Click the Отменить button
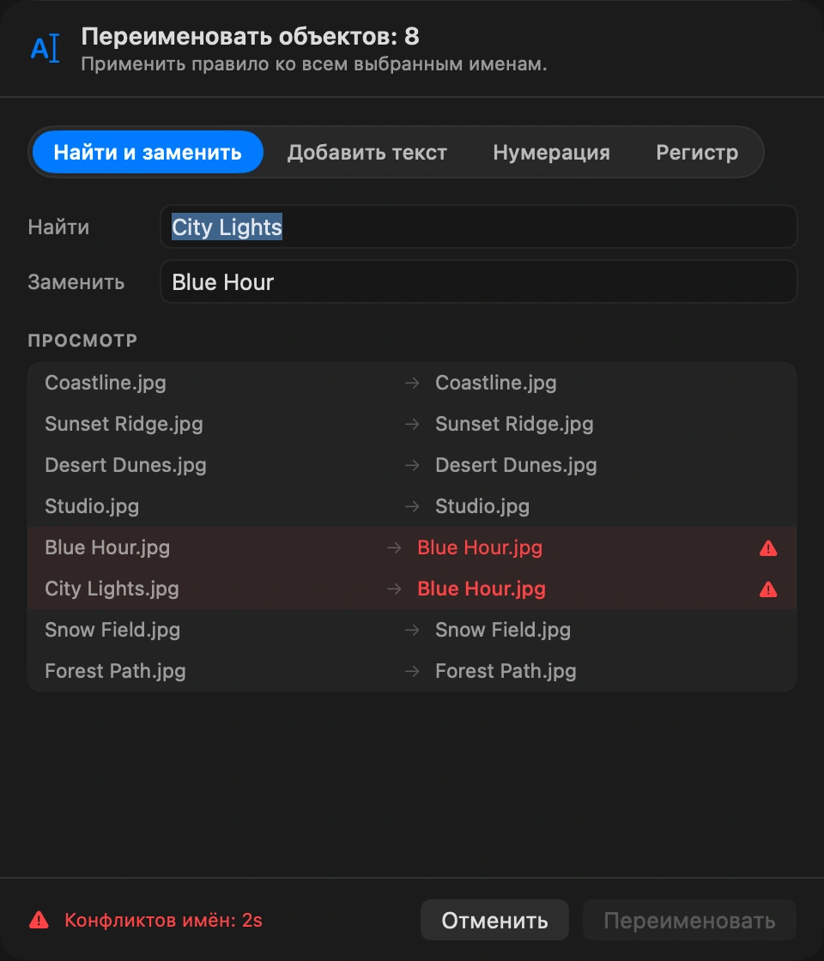 point(494,920)
